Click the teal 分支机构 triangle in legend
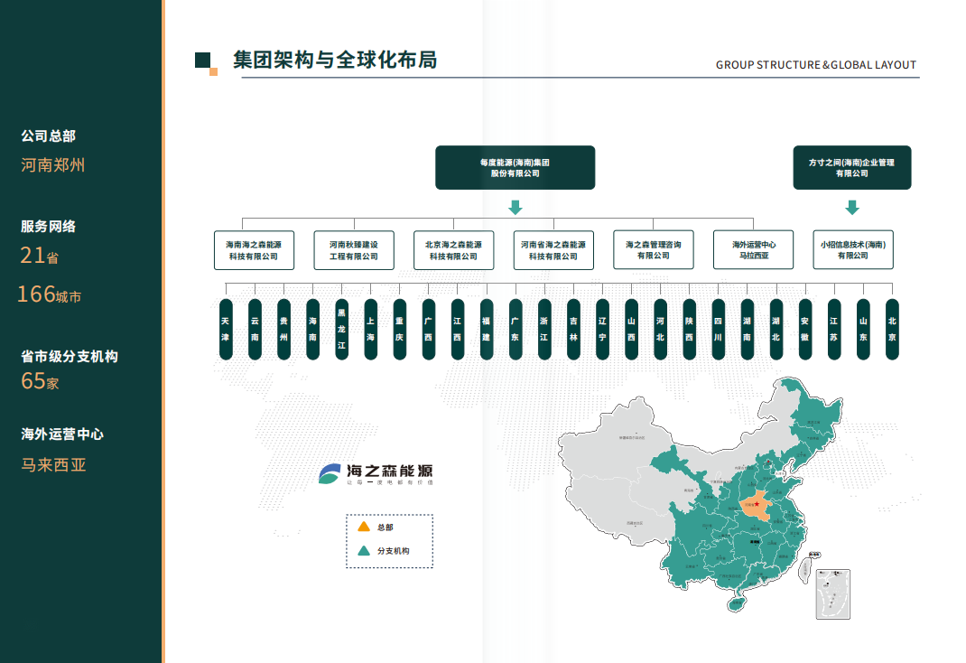The height and width of the screenshot is (663, 966). tap(364, 550)
